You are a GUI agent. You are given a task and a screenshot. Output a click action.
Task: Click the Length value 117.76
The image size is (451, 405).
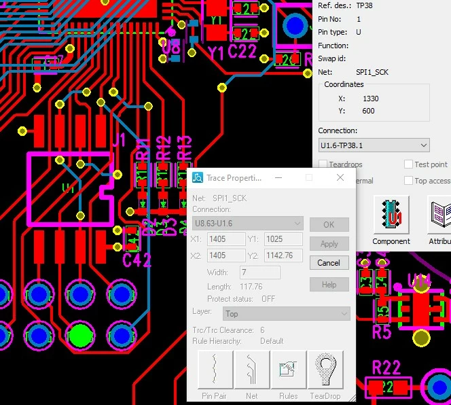click(251, 287)
